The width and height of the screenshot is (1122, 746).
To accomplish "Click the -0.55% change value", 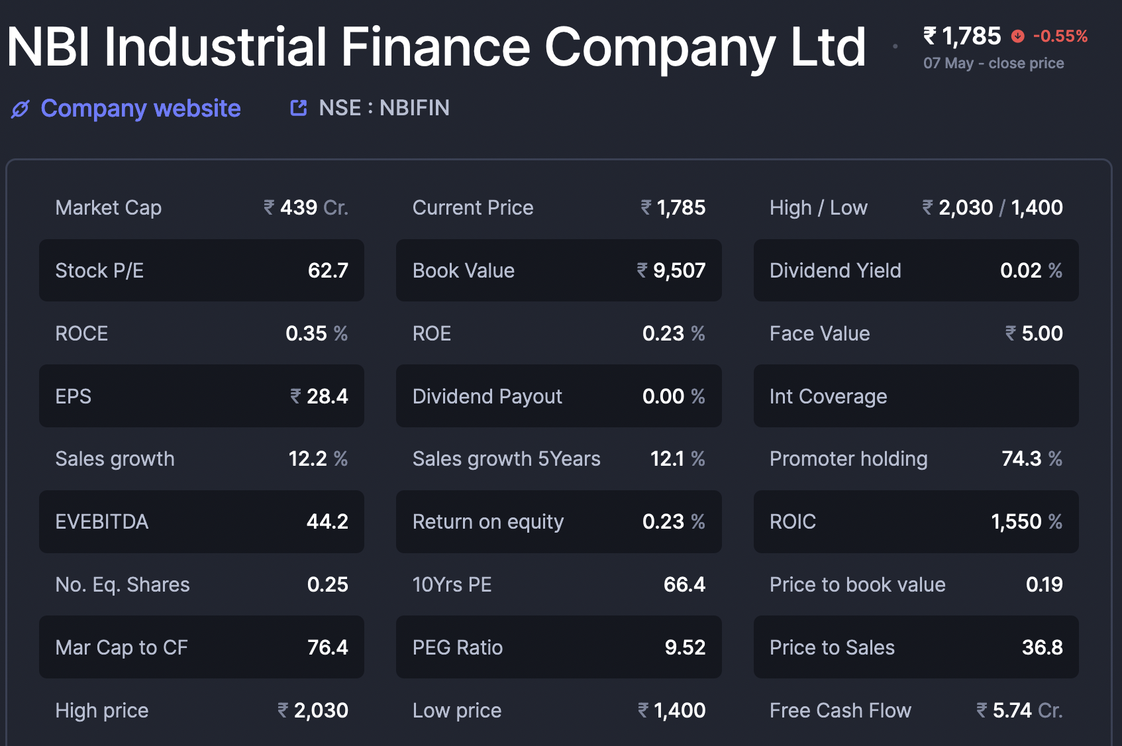I will pos(1060,36).
